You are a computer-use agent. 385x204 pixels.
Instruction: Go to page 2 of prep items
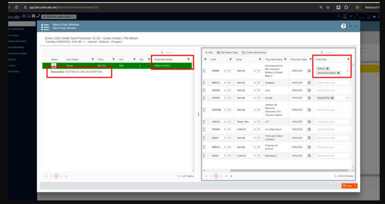point(221,176)
